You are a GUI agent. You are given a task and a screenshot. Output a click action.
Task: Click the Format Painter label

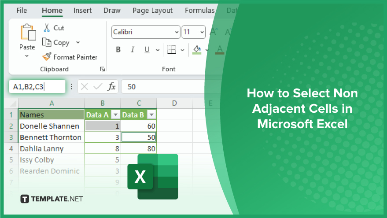(x=75, y=57)
